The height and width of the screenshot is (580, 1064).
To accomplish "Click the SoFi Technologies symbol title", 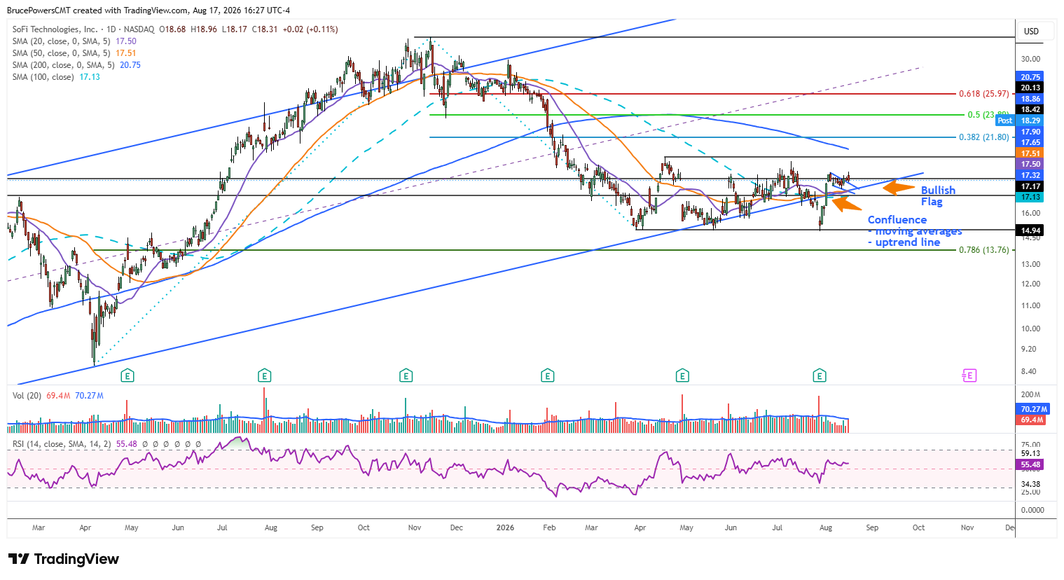I will click(55, 29).
